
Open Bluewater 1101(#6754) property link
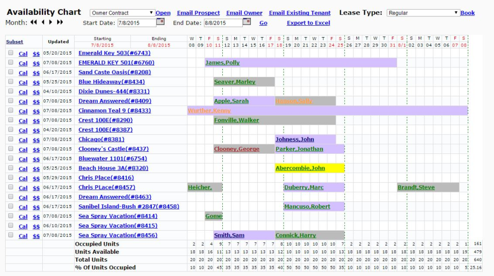[113, 159]
